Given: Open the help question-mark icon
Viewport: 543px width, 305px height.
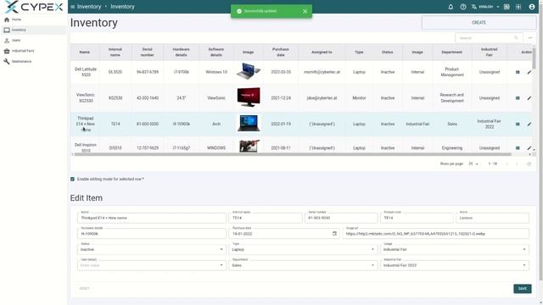Looking at the screenshot, I should [x=463, y=7].
